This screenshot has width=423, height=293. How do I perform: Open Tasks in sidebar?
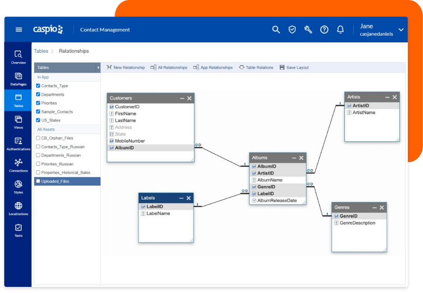pos(18,230)
